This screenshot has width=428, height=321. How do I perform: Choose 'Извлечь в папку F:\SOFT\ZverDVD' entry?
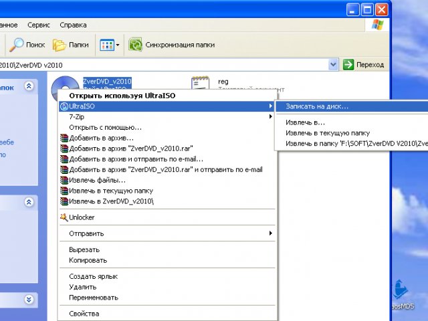(352, 144)
